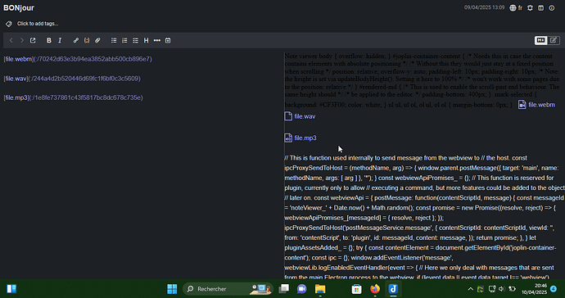The width and height of the screenshot is (565, 298).
Task: Open note properties info
Action: 552,7
